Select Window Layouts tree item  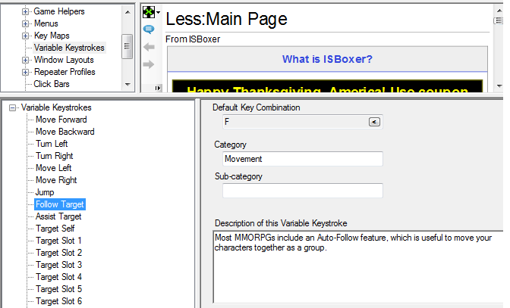coord(64,60)
